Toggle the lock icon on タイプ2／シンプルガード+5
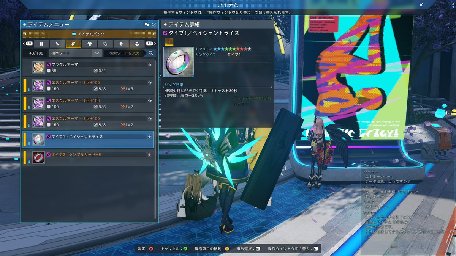This screenshot has width=456, height=256. click(28, 161)
